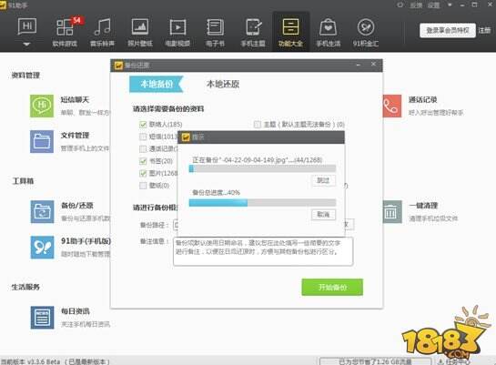Viewport: 496px width, 365px height.
Task: Open 软件游戏 apps and games section
Action: point(65,33)
